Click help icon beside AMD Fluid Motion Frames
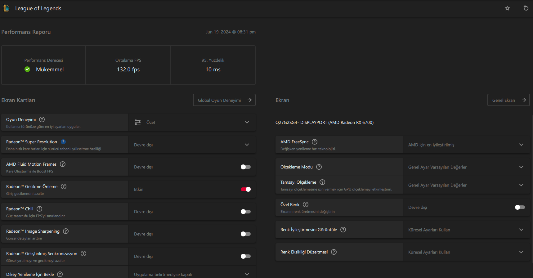The height and width of the screenshot is (278, 533). tap(63, 164)
